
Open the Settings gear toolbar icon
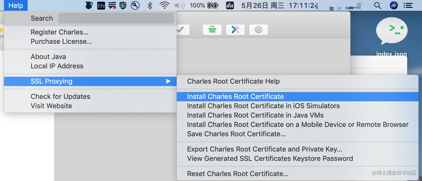[258, 30]
